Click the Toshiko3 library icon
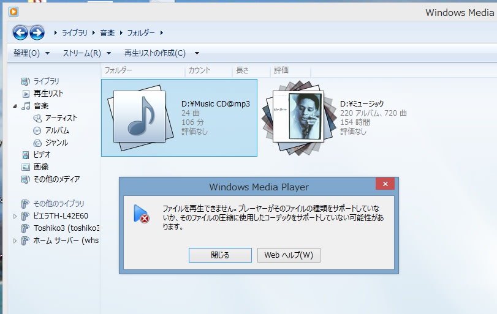 pos(25,228)
